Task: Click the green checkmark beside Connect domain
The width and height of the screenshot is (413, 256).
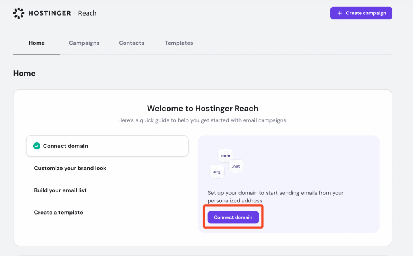Action: 37,146
